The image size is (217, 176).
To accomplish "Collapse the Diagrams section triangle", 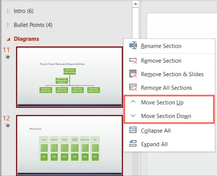I will (x=8, y=39).
